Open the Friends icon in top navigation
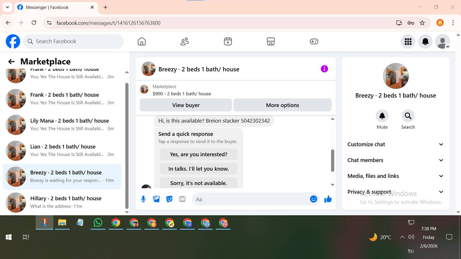The height and width of the screenshot is (259, 461). (185, 41)
